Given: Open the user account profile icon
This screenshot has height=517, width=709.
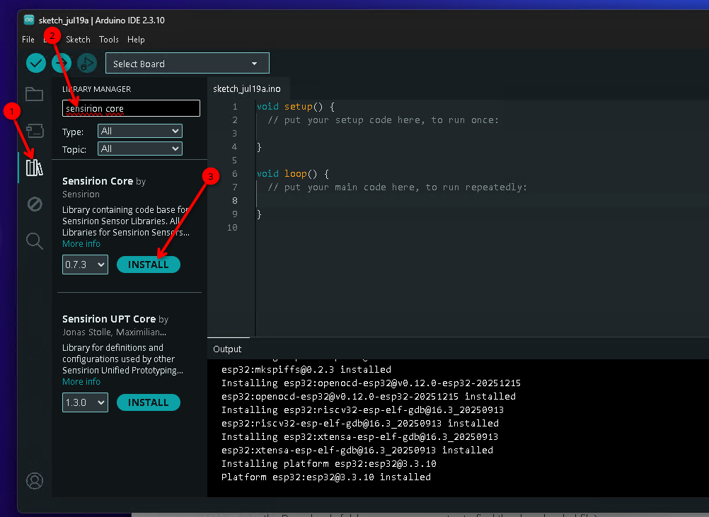Looking at the screenshot, I should [35, 481].
